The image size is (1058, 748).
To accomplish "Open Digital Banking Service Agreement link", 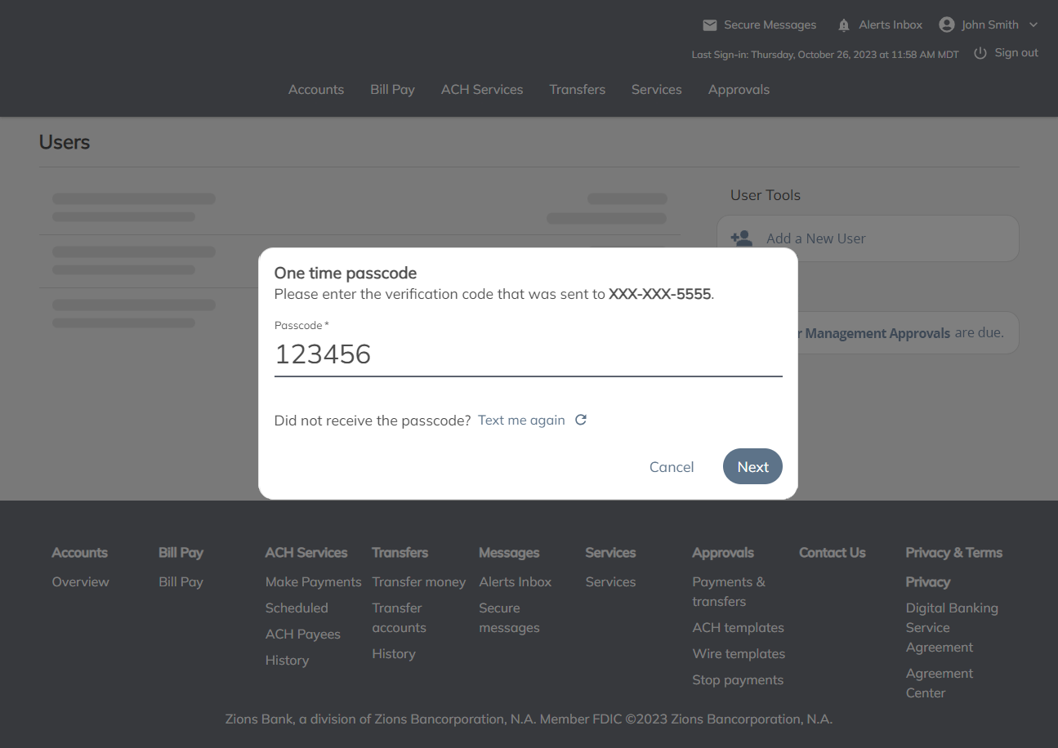I will coord(951,627).
